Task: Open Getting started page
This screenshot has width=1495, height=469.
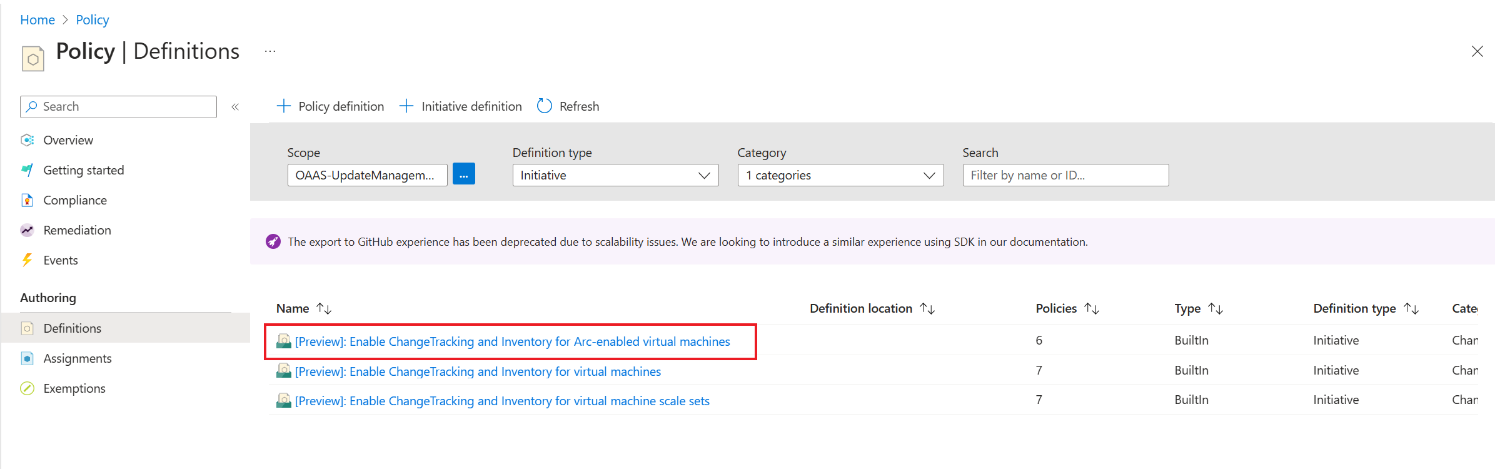Action: 84,170
